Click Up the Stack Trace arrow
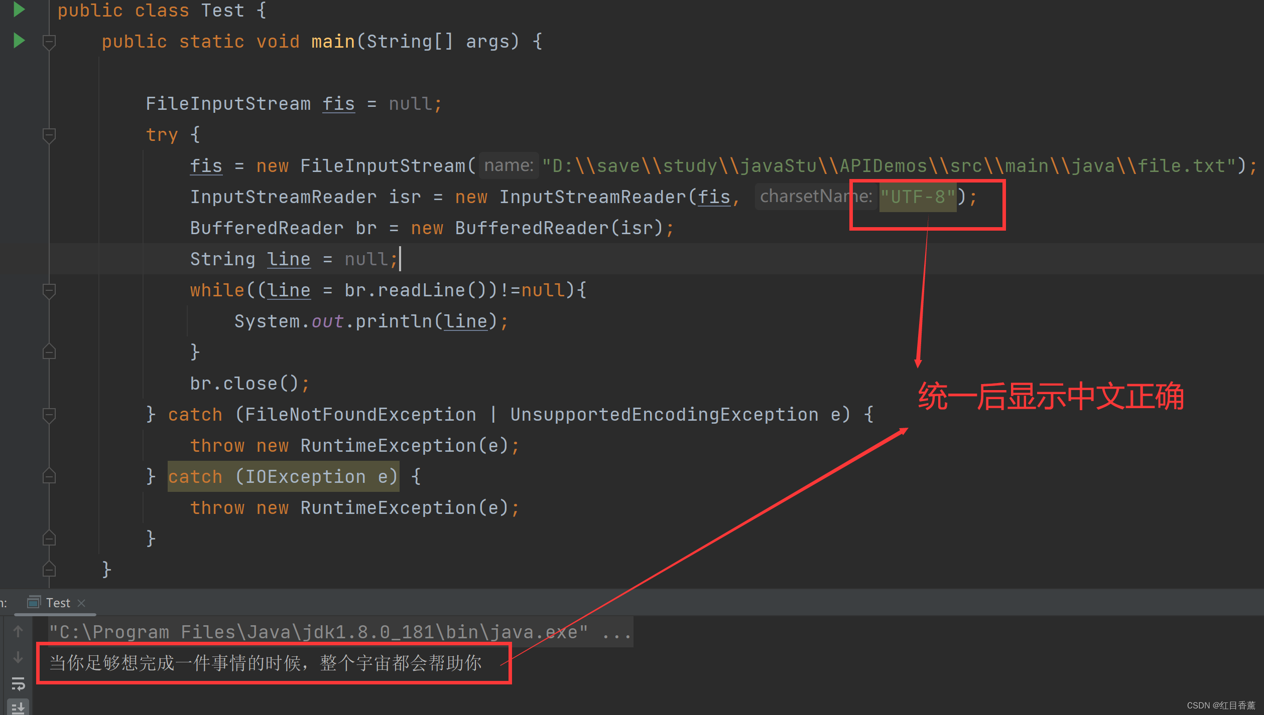Viewport: 1264px width, 715px height. [18, 631]
